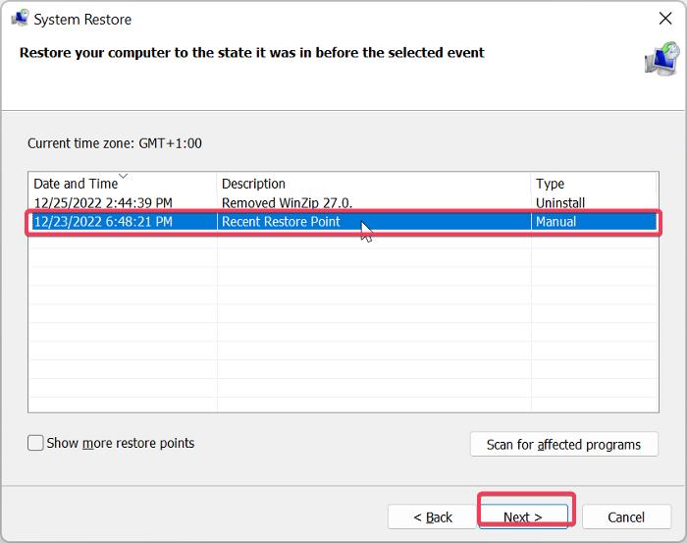Click the Uninstall type cell

(x=559, y=203)
